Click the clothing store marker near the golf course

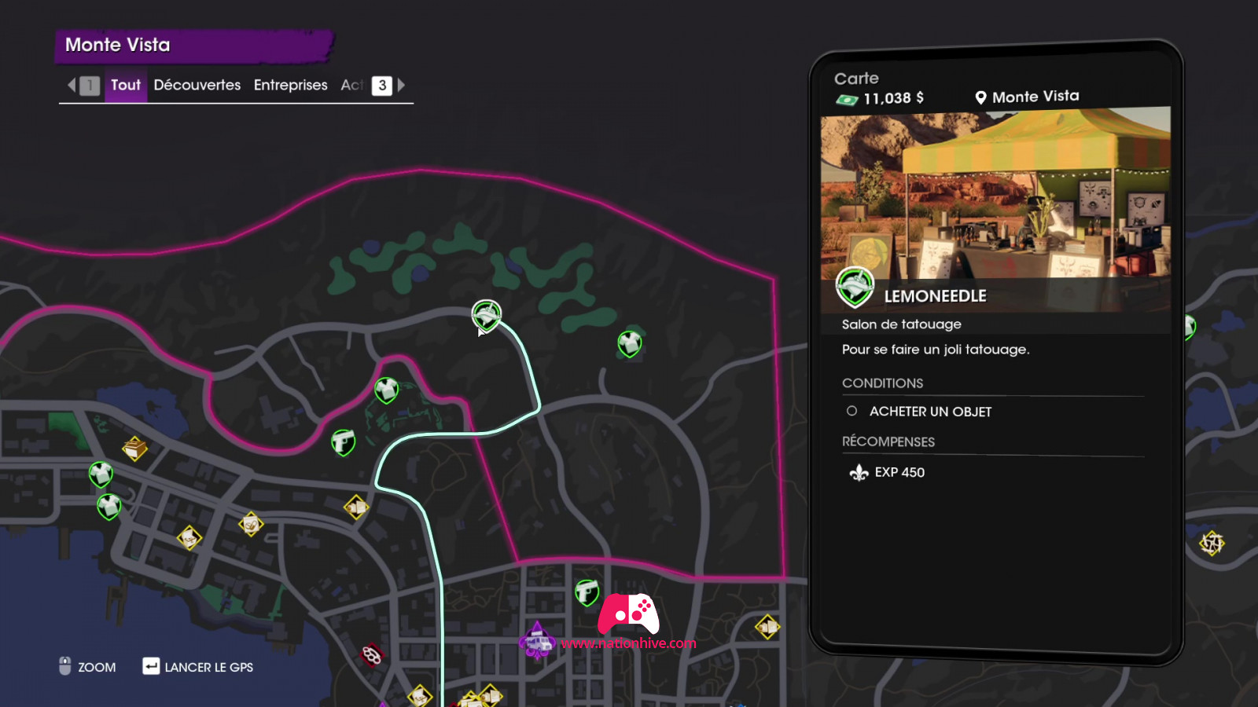pos(630,343)
